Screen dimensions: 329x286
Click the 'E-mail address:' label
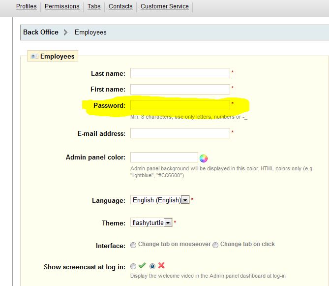(102, 133)
